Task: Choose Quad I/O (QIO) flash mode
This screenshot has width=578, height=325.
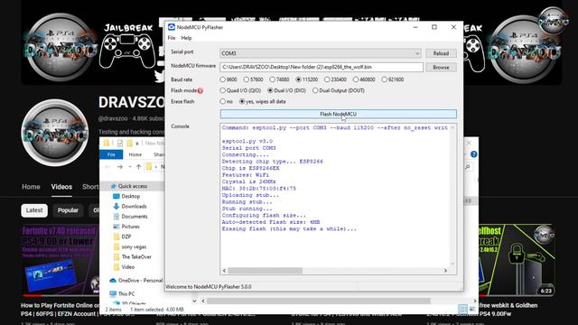Action: tap(240, 90)
